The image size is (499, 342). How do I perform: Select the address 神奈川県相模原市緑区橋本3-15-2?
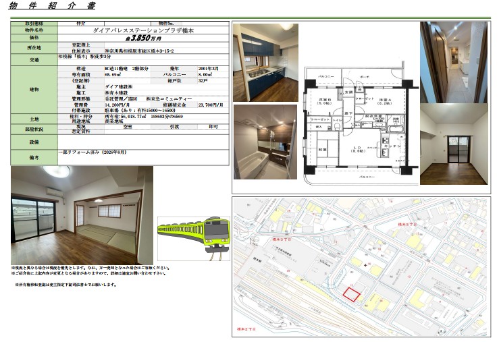pyautogui.click(x=139, y=51)
